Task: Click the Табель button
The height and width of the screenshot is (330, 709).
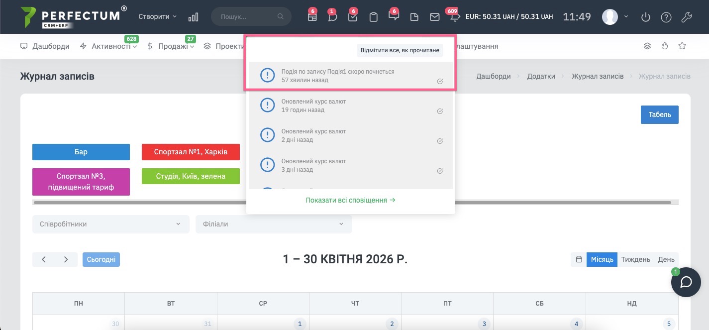Action: 659,114
